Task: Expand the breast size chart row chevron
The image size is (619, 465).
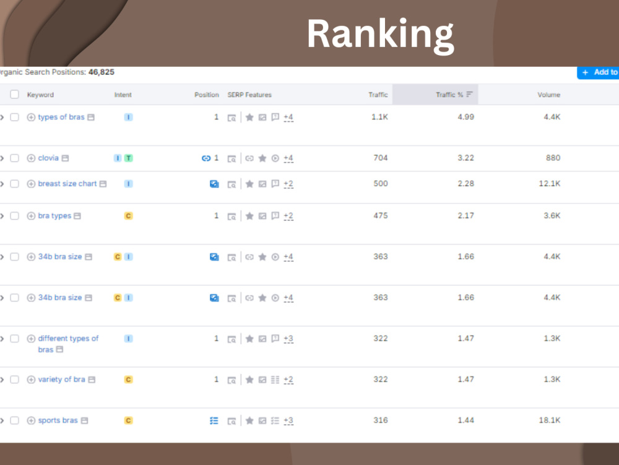Action: click(2, 184)
